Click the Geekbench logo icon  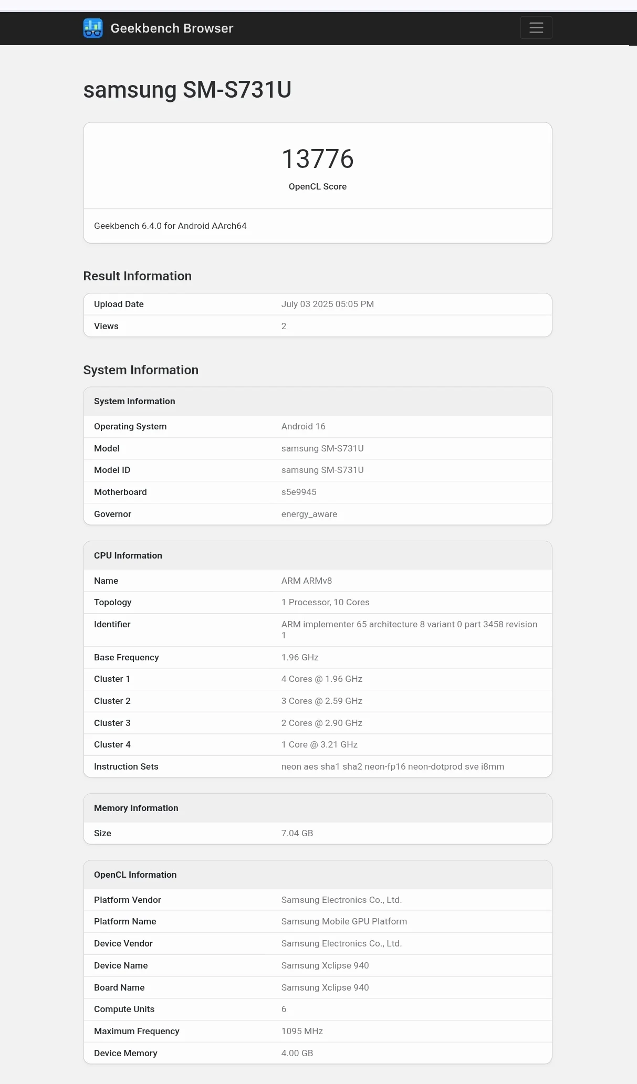(93, 28)
